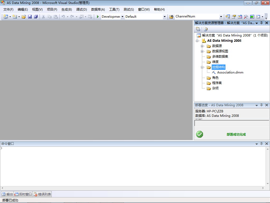Open the 帮助(H) menu
The height and width of the screenshot is (203, 270).
point(159,10)
